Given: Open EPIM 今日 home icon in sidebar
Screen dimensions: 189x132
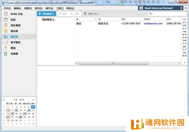Looking at the screenshot, I should (6, 14).
